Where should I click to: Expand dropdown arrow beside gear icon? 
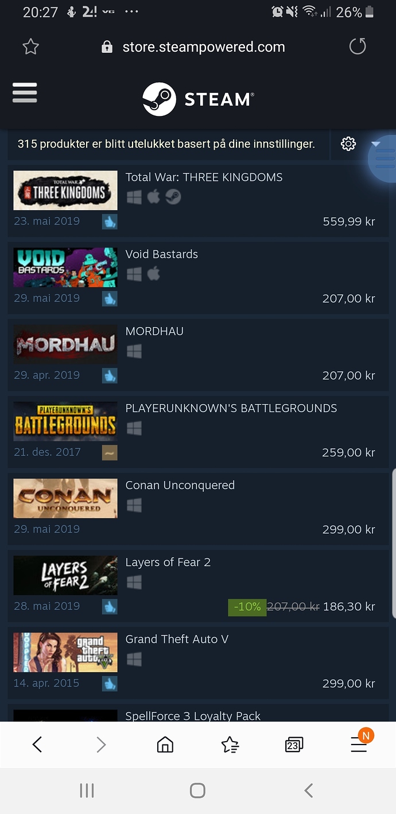point(376,144)
